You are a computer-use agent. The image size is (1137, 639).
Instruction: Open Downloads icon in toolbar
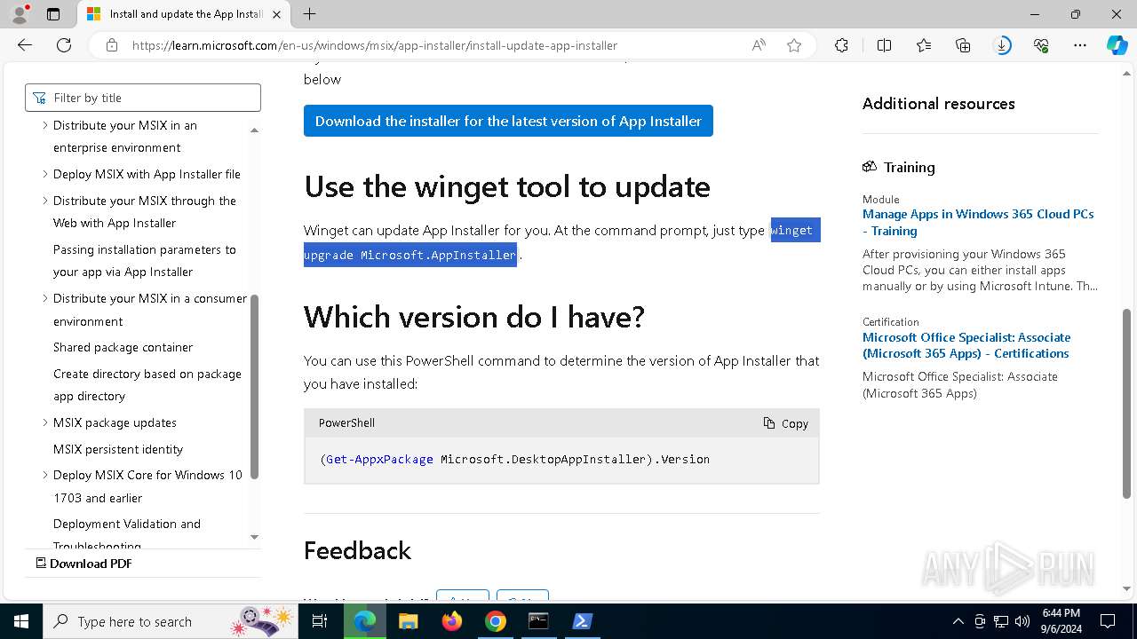[x=1002, y=45]
